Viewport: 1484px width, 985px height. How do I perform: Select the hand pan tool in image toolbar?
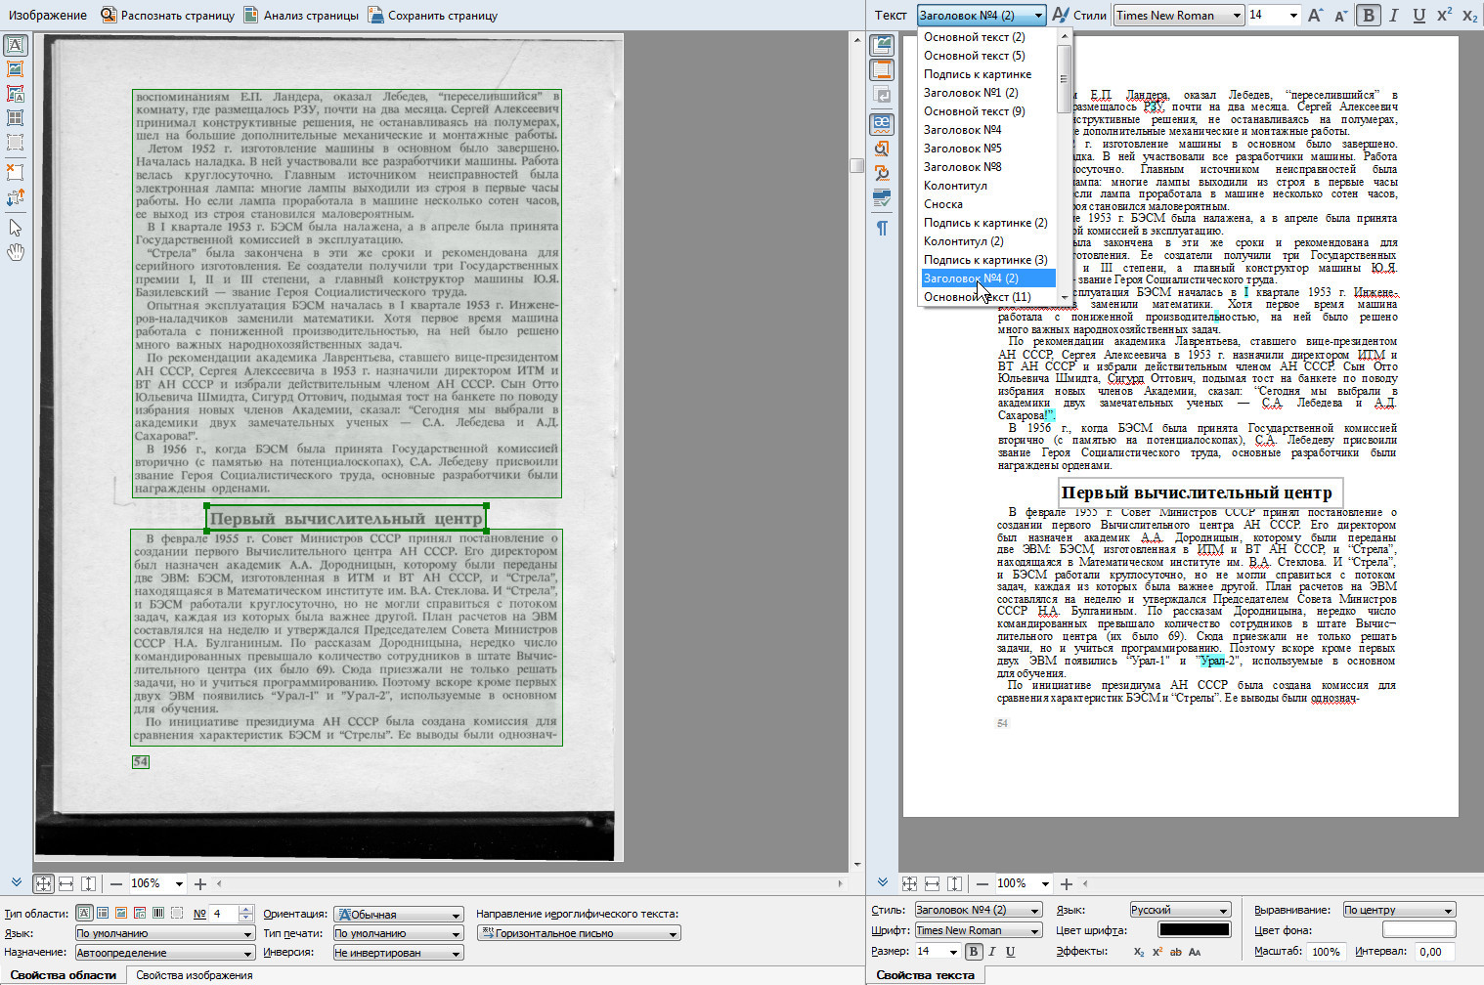click(x=16, y=252)
